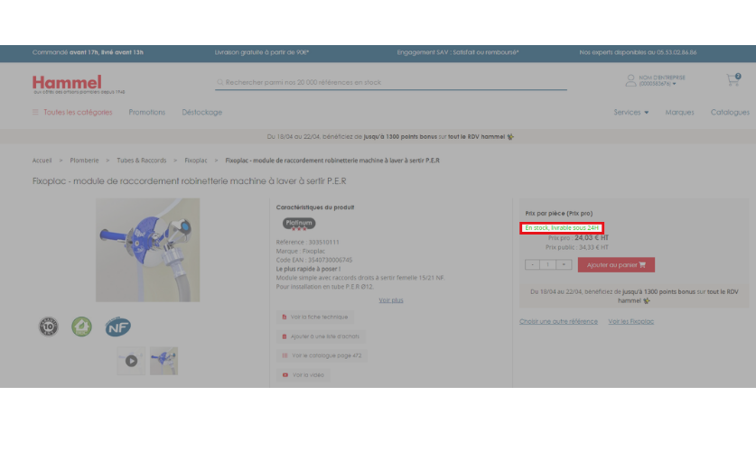Click the user account icon
The width and height of the screenshot is (756, 451).
[630, 80]
